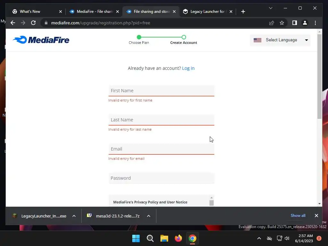
Task: Close the Legacy Launcher tab
Action: (231, 12)
